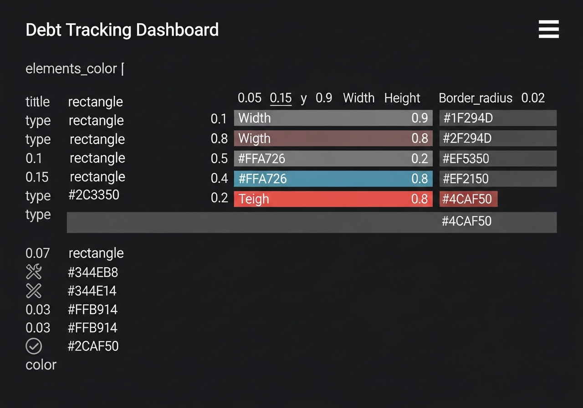Click the wrench and screwdriver tools icon
This screenshot has height=408, width=583.
(x=34, y=272)
